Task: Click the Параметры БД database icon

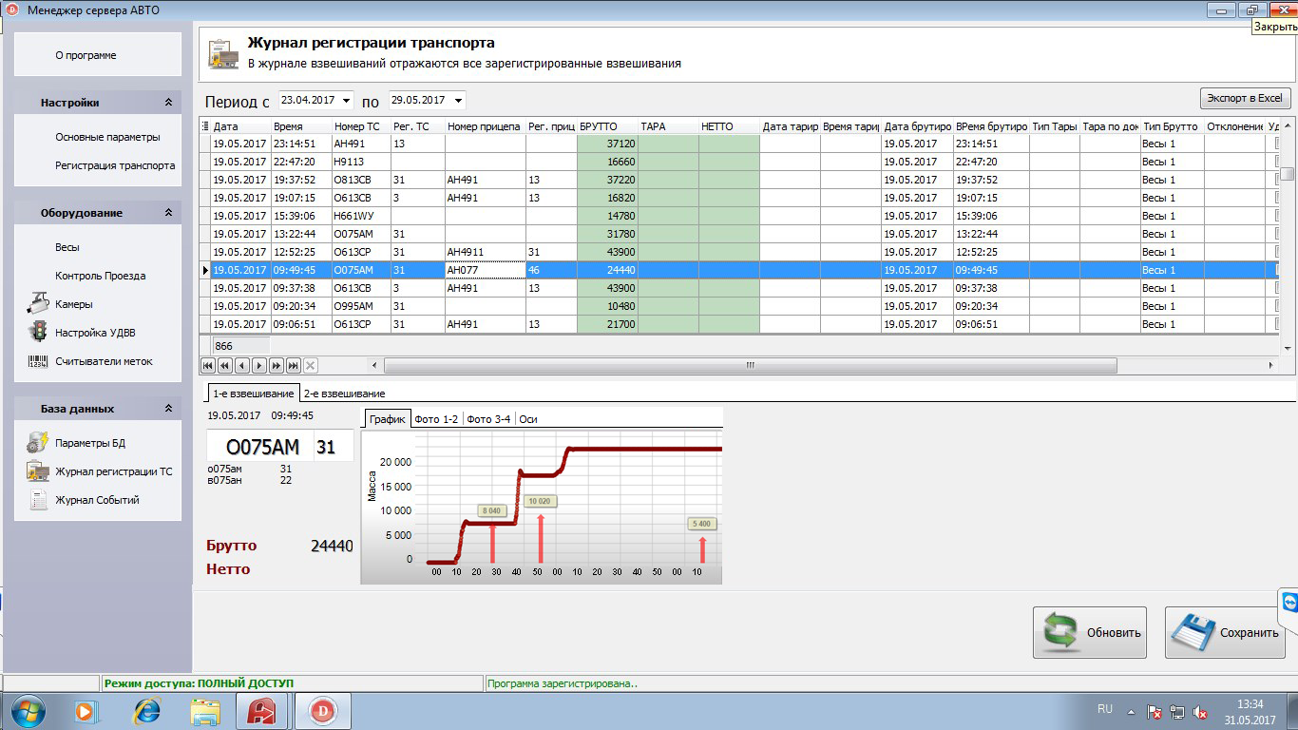Action: [x=38, y=443]
